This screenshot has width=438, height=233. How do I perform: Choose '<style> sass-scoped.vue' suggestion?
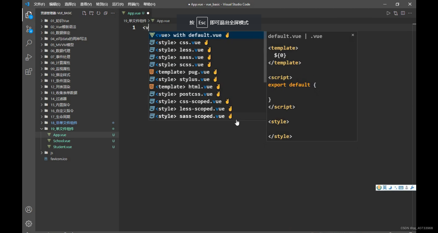206,116
